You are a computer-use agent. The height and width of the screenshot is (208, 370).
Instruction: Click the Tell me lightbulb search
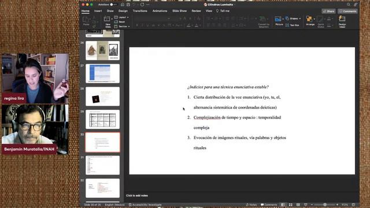click(x=223, y=11)
